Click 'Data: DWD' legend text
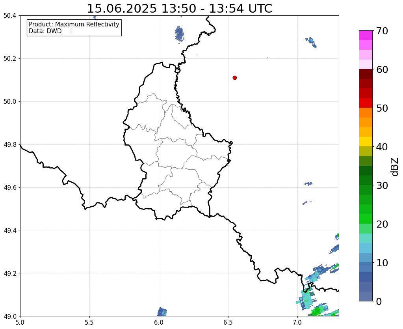The width and height of the screenshot is (403, 329). click(x=45, y=31)
